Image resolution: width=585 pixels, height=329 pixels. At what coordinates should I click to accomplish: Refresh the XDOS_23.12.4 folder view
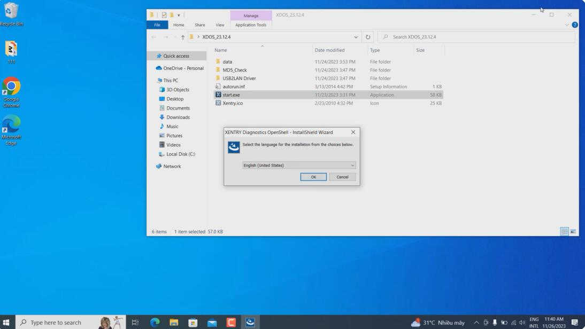point(368,37)
